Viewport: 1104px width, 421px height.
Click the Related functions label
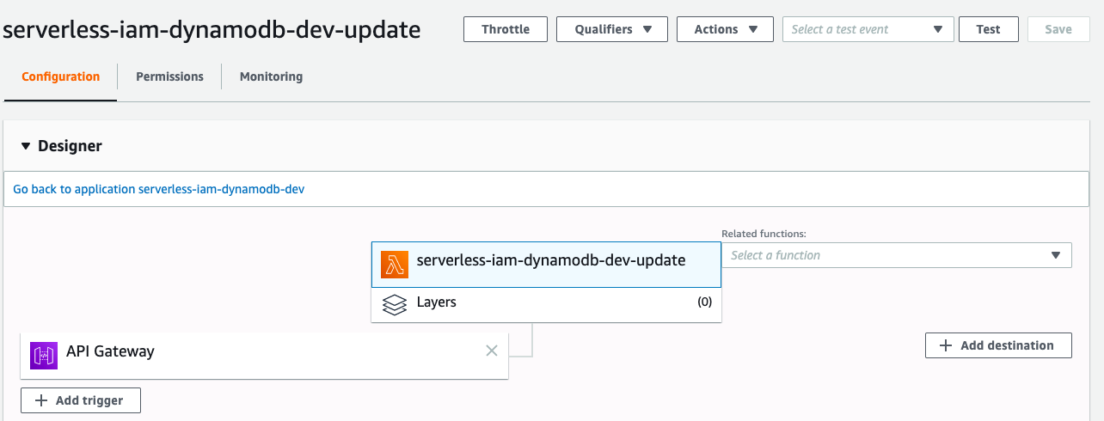(x=764, y=234)
